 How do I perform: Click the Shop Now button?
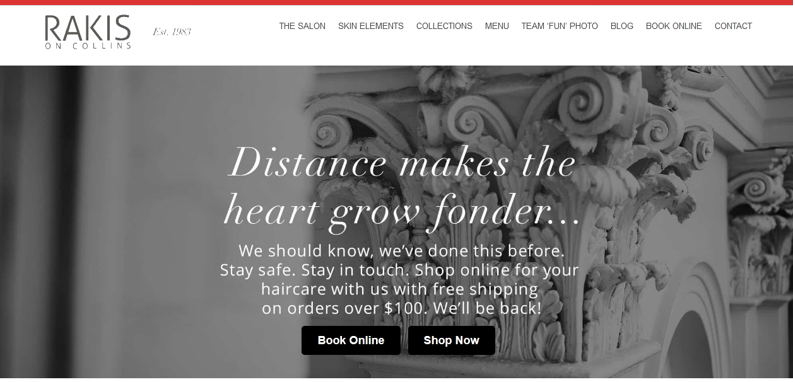(452, 340)
